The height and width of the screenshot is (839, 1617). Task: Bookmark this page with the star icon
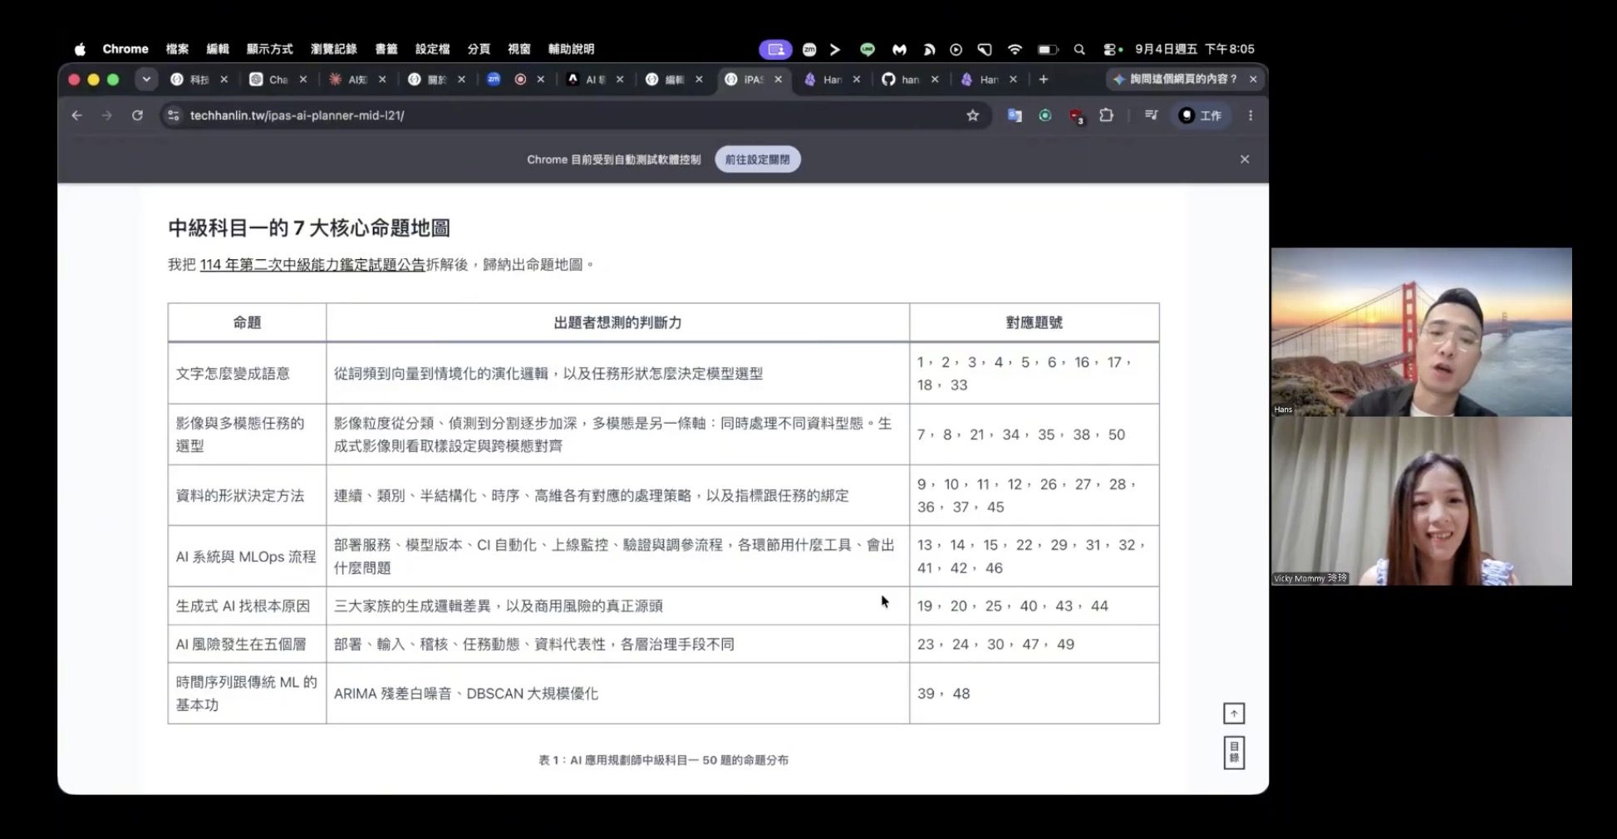972,115
